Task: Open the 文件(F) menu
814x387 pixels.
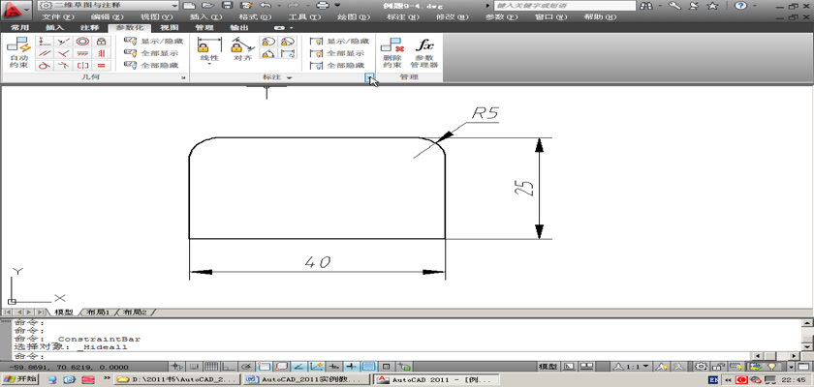Action: [57, 16]
